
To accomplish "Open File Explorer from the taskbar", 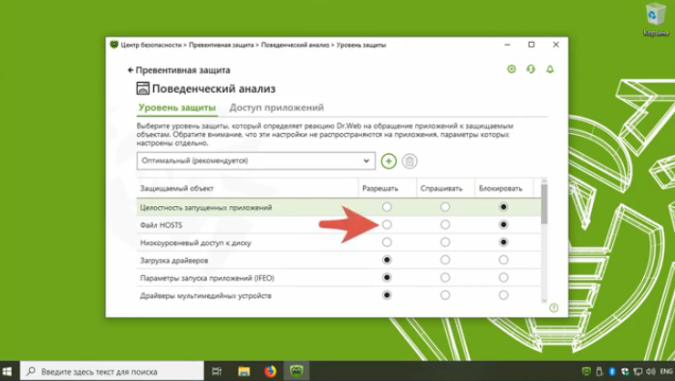I will tap(244, 371).
